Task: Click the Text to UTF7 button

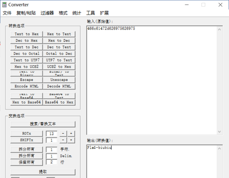Action: [x=26, y=60]
